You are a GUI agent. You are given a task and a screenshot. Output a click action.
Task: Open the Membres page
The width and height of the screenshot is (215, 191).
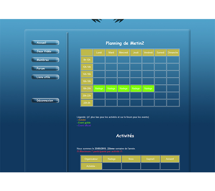(x=45, y=60)
